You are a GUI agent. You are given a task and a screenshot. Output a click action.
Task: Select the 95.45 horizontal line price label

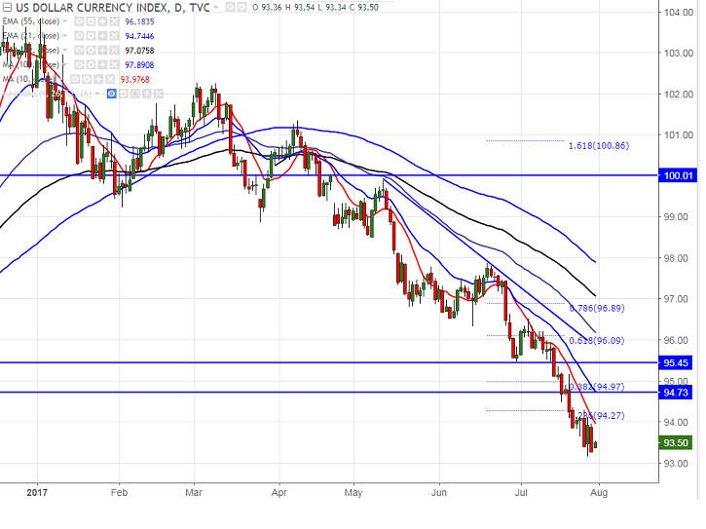point(675,362)
